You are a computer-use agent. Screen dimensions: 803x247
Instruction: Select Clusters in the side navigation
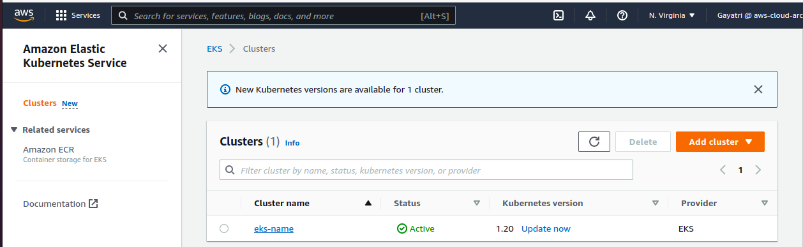(x=40, y=103)
